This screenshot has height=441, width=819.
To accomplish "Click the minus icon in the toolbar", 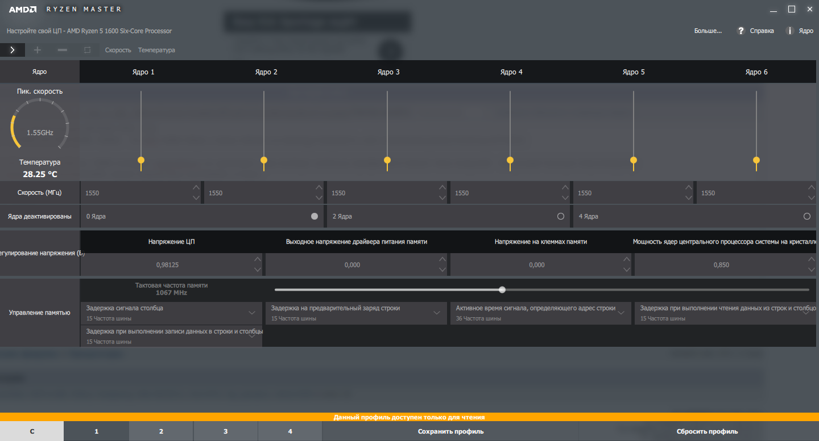I will tap(63, 50).
